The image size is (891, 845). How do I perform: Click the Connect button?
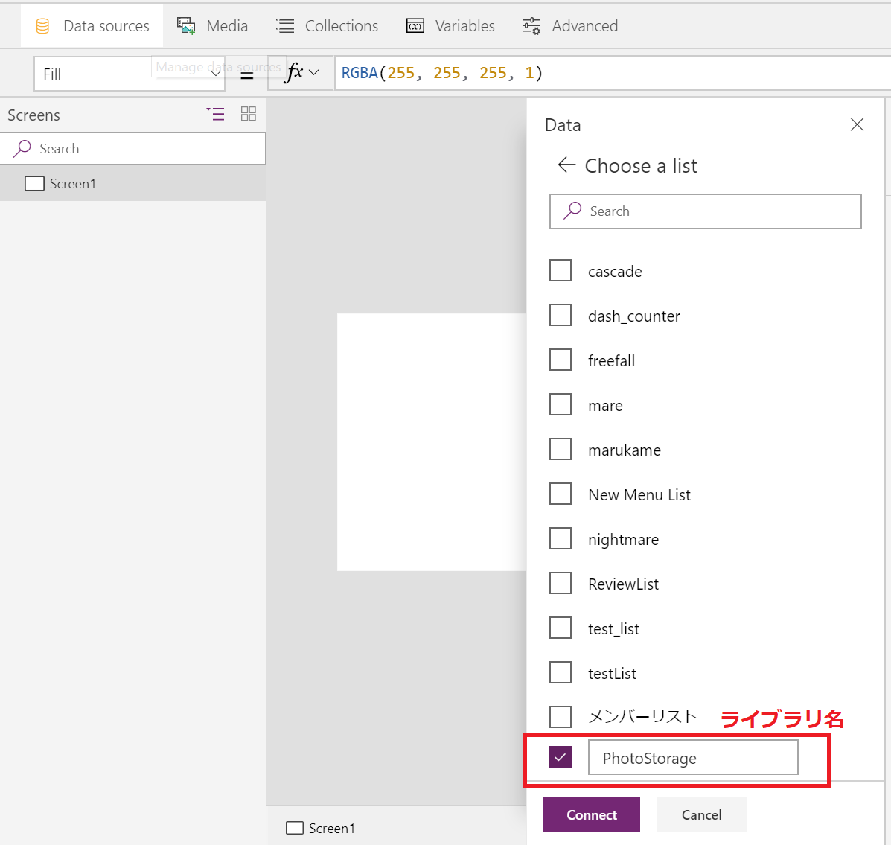coord(592,815)
